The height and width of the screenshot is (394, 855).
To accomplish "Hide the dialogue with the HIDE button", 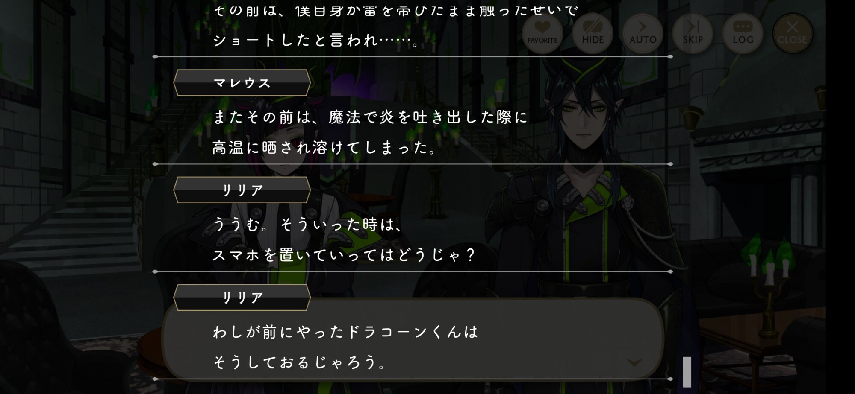I will click(593, 33).
